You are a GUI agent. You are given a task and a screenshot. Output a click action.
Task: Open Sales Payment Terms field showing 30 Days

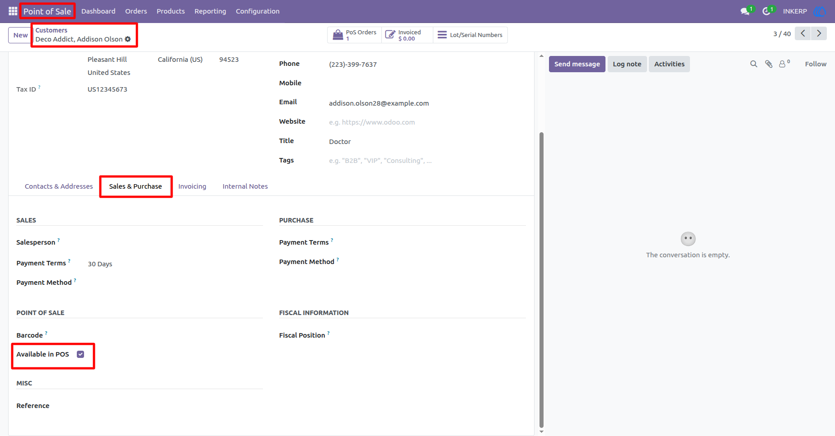tap(175, 264)
